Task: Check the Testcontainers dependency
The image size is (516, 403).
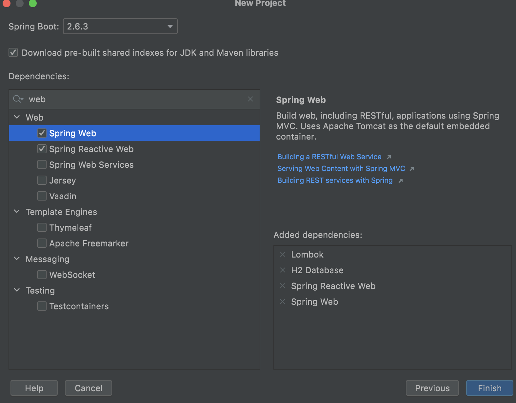Action: pyautogui.click(x=42, y=306)
